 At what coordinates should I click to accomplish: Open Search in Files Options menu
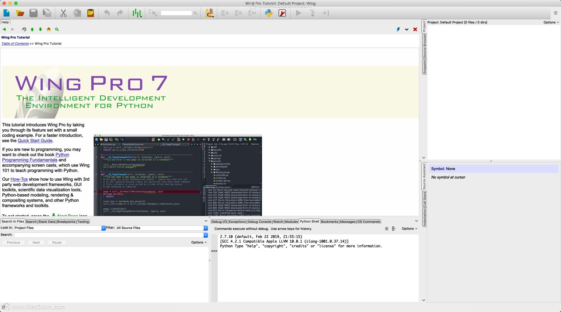(x=199, y=242)
